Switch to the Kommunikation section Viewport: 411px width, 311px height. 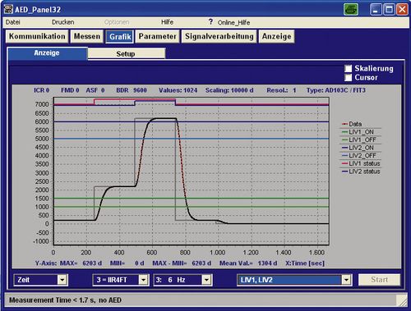37,36
